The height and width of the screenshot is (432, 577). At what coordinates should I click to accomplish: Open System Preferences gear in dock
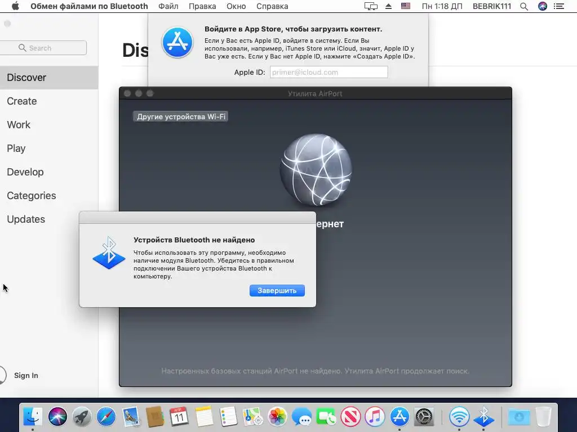[424, 417]
